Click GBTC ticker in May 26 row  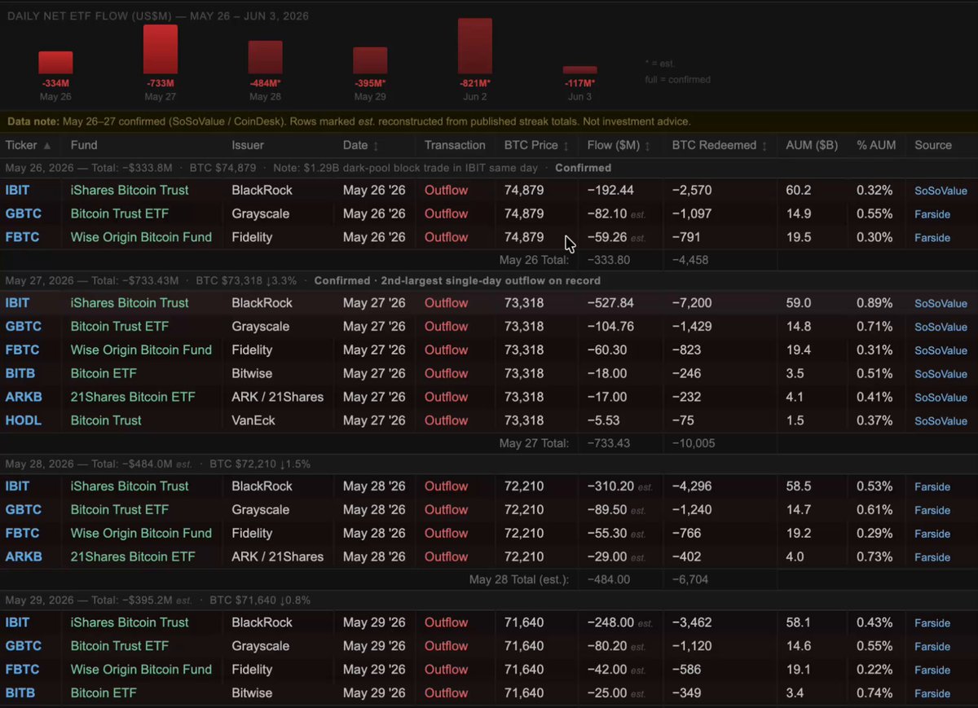(24, 213)
